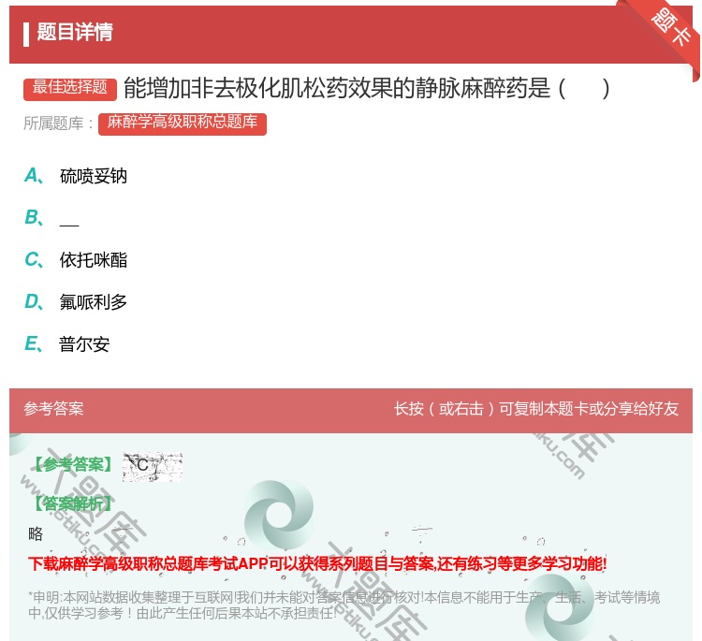Screen dimensions: 702x641
Task: Click the 【参考答案】 green label
Action: click(x=73, y=465)
